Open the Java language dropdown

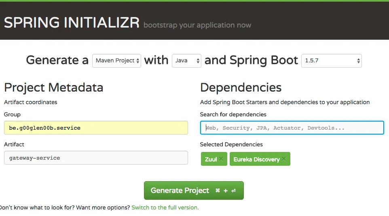click(186, 61)
